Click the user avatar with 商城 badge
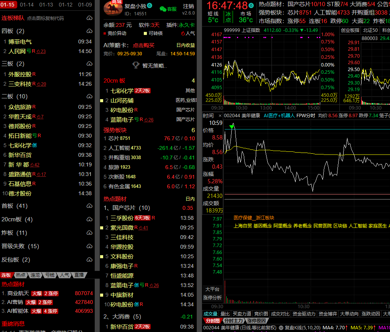This screenshot has height=332, width=390. (x=113, y=8)
